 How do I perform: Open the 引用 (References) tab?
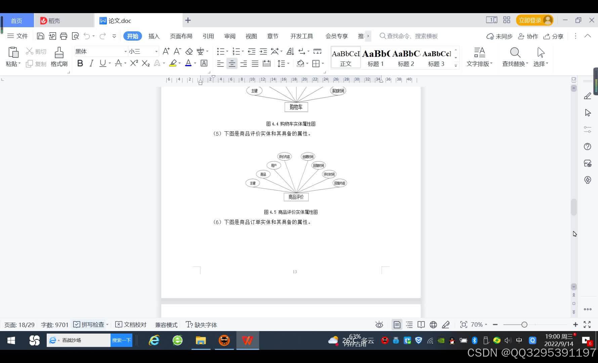click(208, 36)
